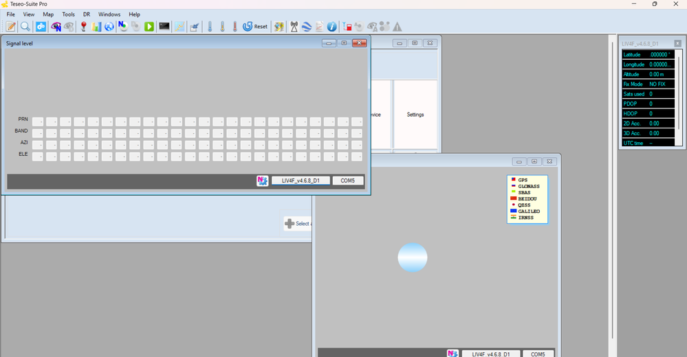Open the DR menu
This screenshot has height=357, width=687.
(87, 14)
